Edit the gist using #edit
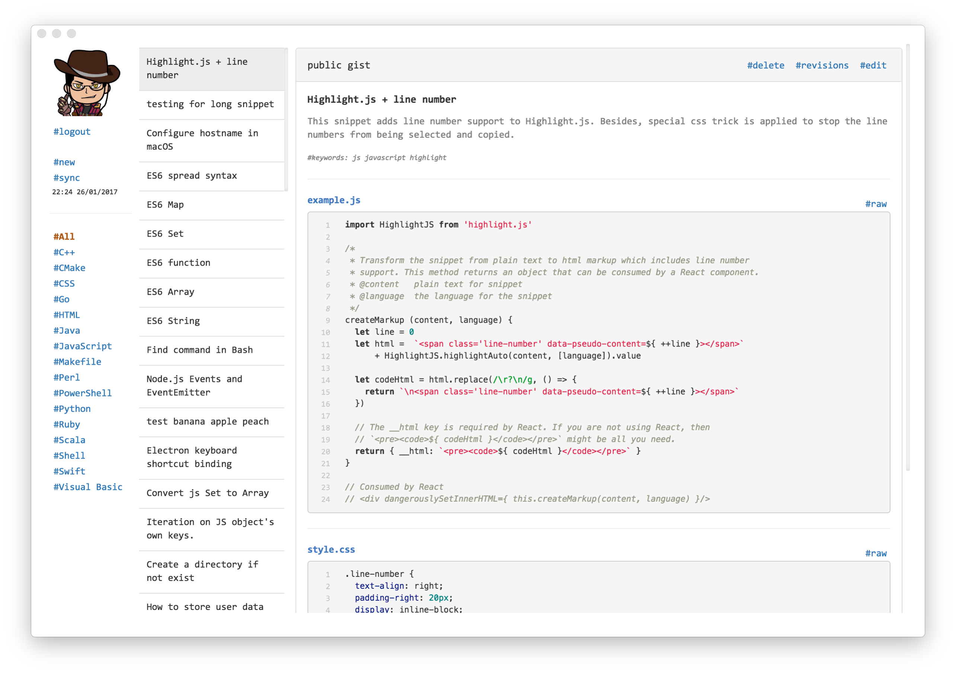 [873, 66]
